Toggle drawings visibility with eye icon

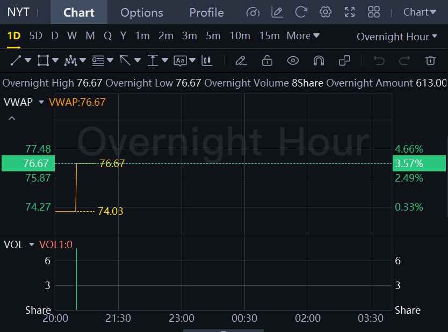pyautogui.click(x=293, y=61)
